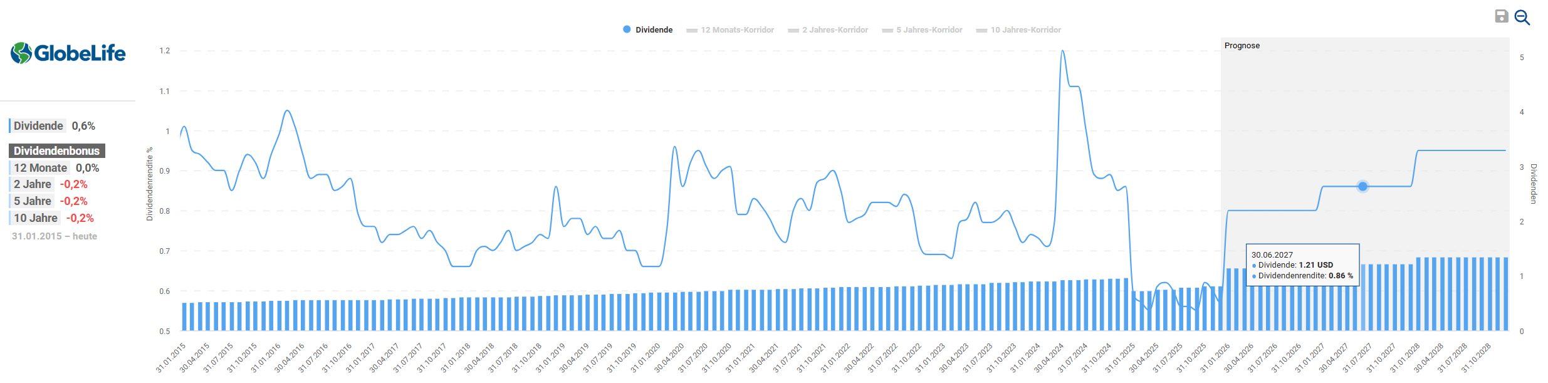
Task: Open the Dividendenbonus section header
Action: pyautogui.click(x=56, y=151)
